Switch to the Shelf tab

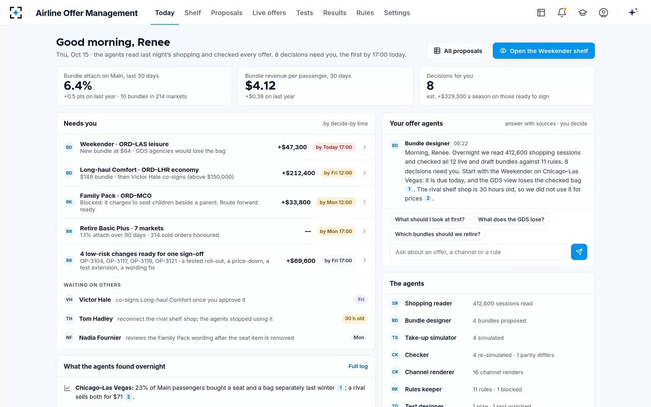click(x=193, y=13)
